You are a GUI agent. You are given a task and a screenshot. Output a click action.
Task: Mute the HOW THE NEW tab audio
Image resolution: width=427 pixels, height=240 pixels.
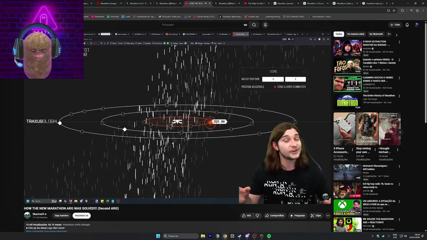pyautogui.click(x=205, y=3)
